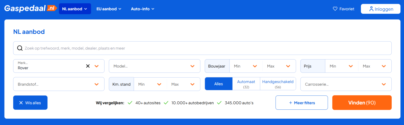Click the user icon in Inloggen
The image size is (404, 125).
371,9
